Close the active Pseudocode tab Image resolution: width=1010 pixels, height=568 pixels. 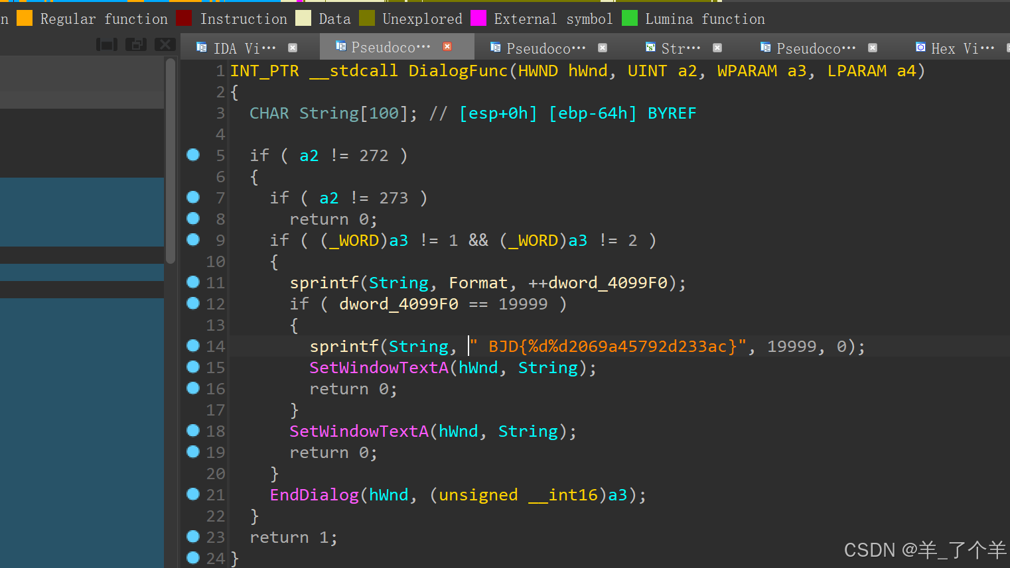tap(447, 47)
